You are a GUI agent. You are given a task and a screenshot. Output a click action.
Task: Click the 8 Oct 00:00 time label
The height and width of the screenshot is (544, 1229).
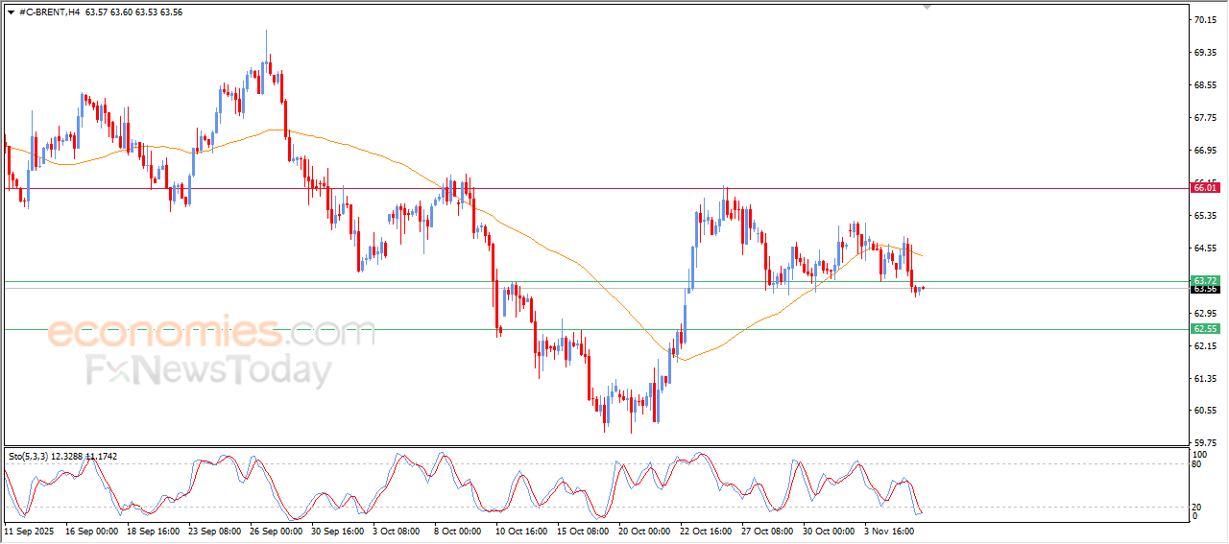[457, 530]
